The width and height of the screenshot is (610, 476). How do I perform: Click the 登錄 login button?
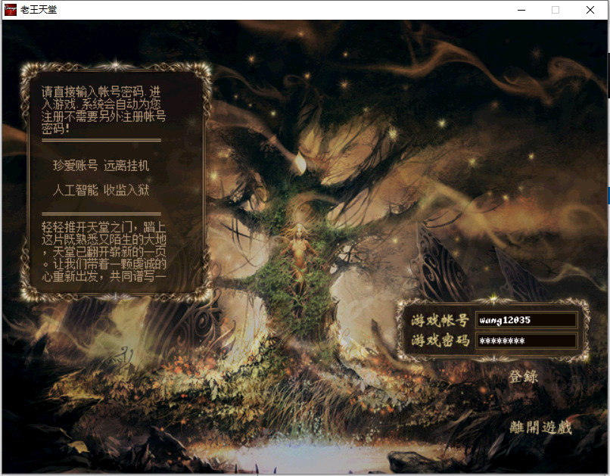tap(523, 376)
